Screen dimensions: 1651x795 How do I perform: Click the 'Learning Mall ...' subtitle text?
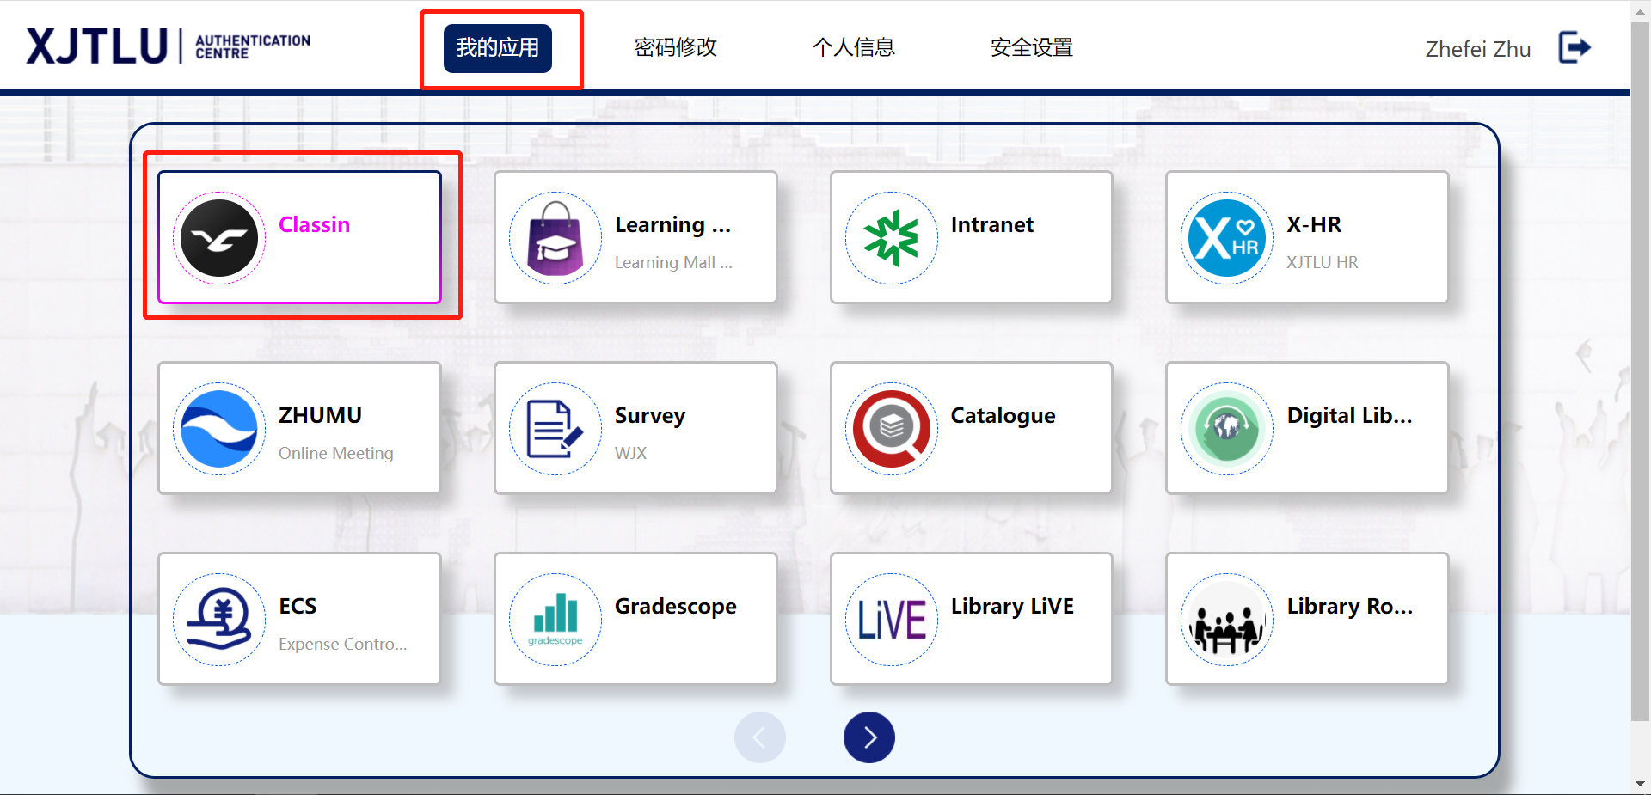pos(673,262)
